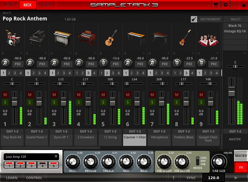
Task: Switch to the PLAY tab
Action: (9, 5)
